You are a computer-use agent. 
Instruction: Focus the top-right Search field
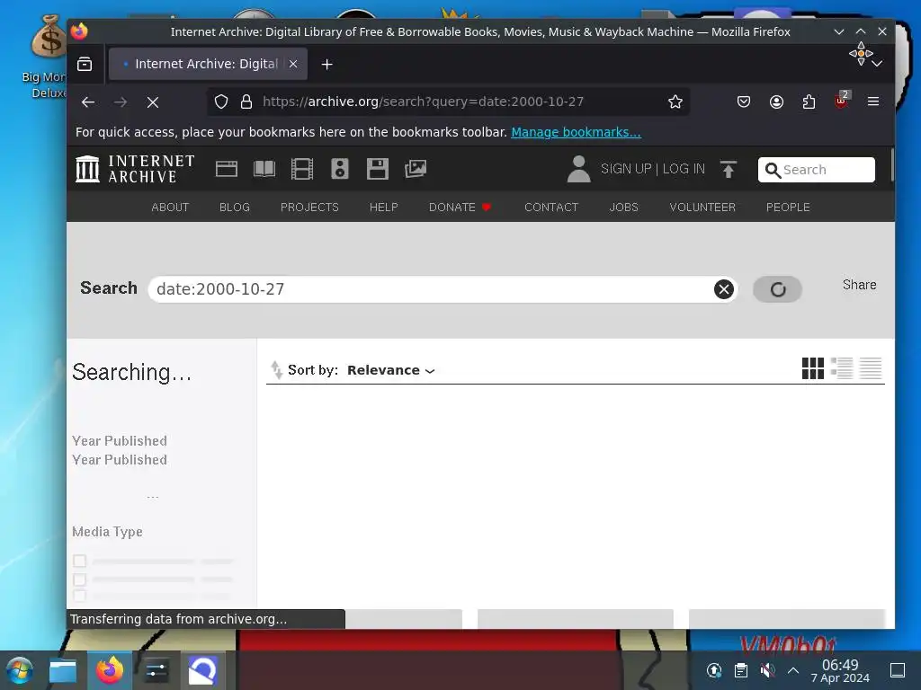tap(817, 170)
